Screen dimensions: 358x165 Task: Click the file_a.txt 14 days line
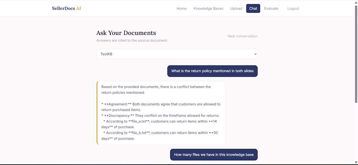coord(159,124)
